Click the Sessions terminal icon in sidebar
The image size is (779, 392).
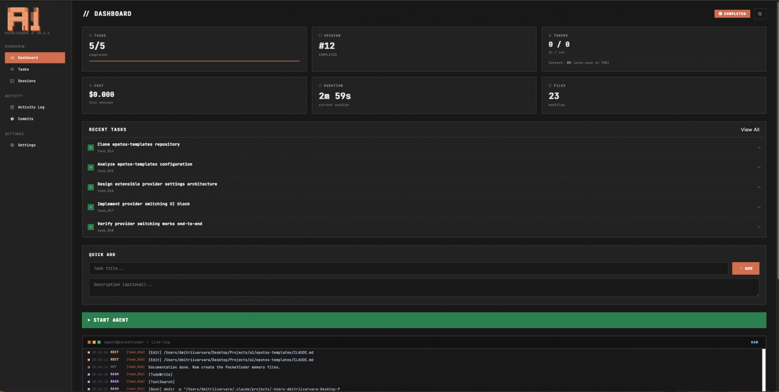(x=12, y=81)
